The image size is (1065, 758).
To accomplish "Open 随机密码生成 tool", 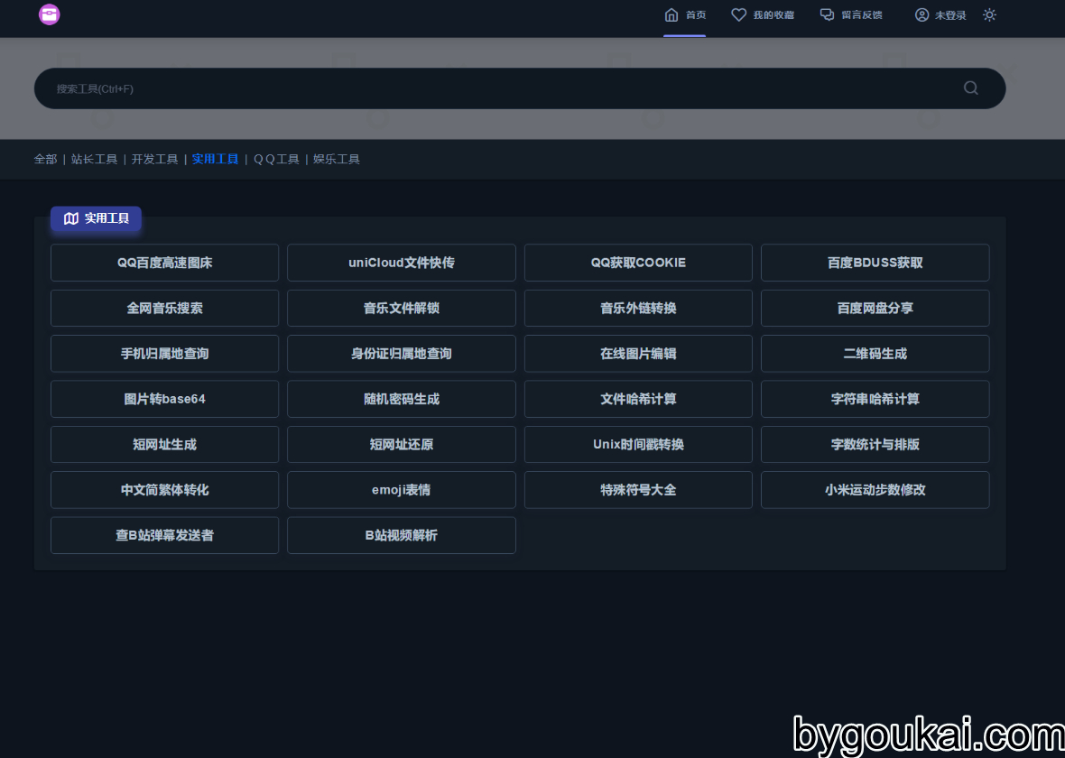I will [x=402, y=400].
